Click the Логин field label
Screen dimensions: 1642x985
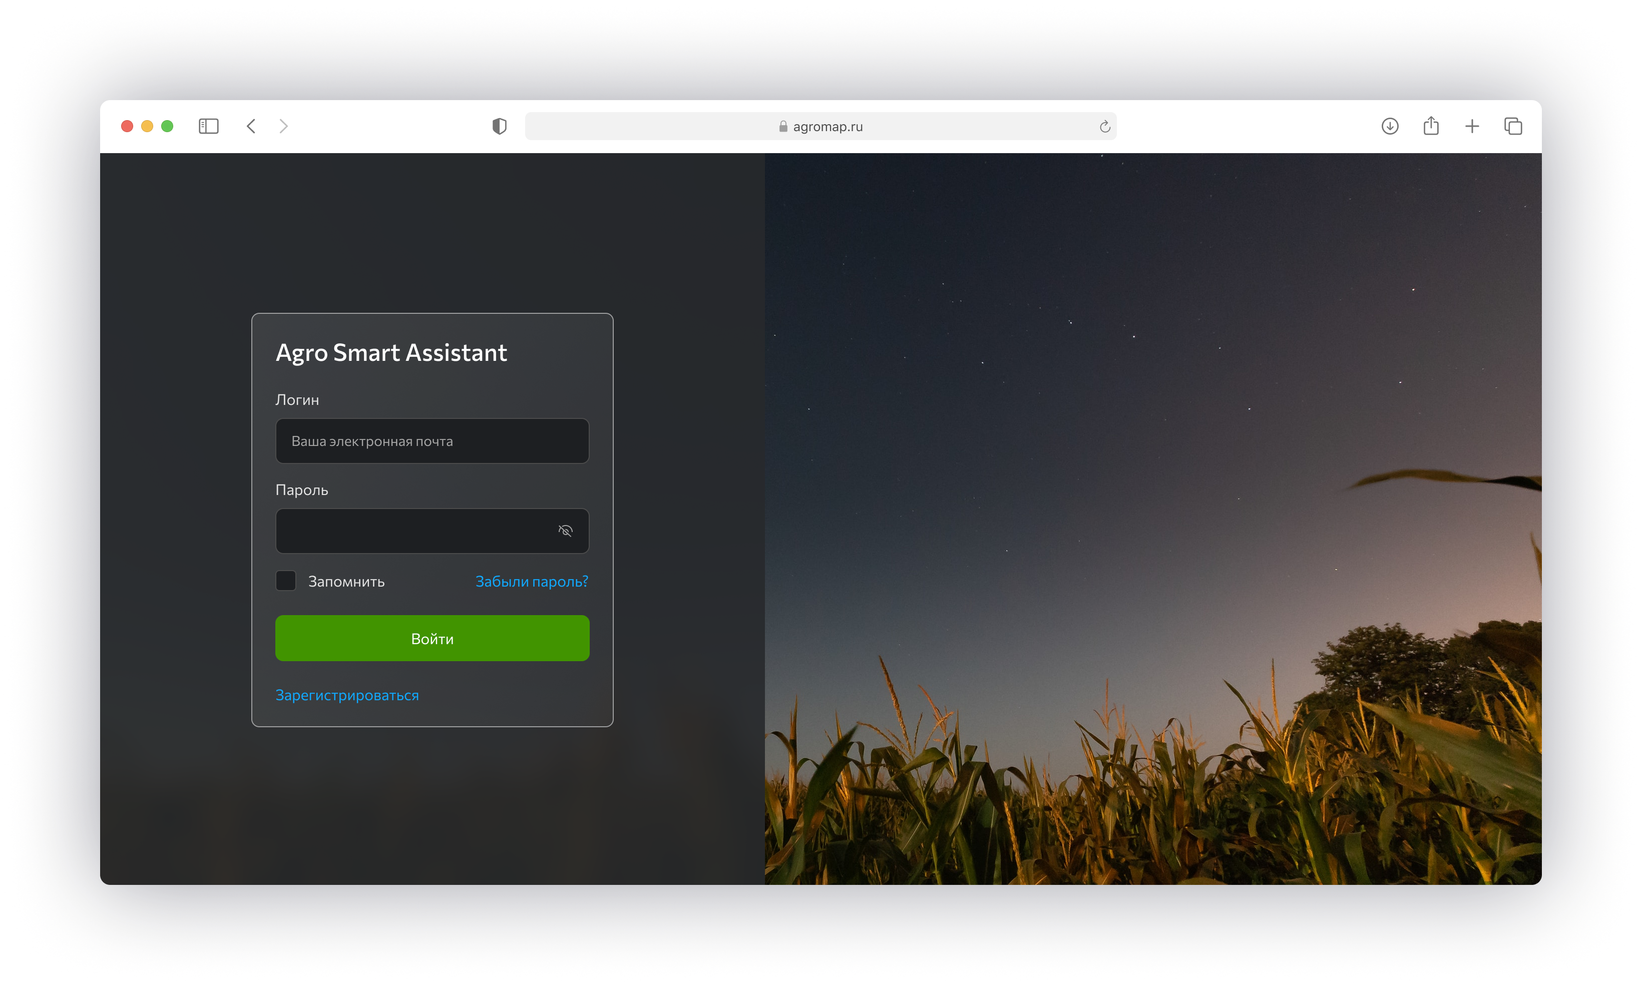[297, 399]
